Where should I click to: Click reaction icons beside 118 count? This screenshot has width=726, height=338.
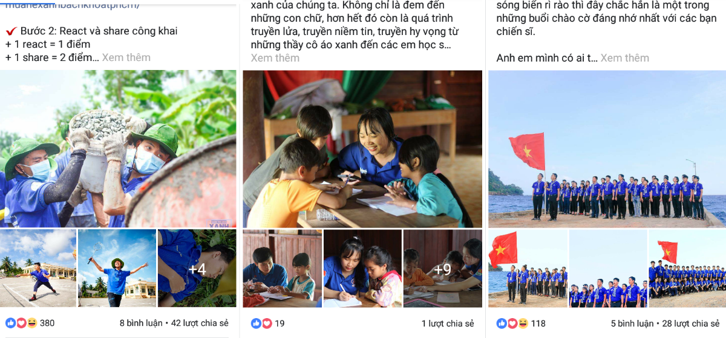pyautogui.click(x=512, y=324)
